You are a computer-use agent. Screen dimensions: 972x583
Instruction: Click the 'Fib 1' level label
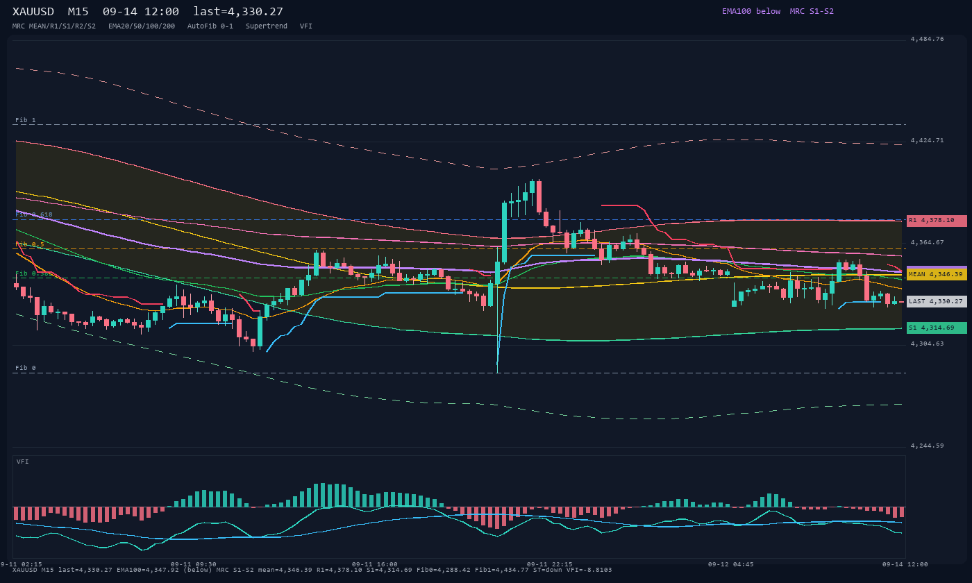coord(26,120)
